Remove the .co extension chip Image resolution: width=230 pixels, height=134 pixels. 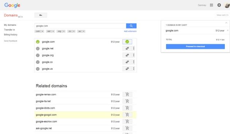click(x=74, y=31)
